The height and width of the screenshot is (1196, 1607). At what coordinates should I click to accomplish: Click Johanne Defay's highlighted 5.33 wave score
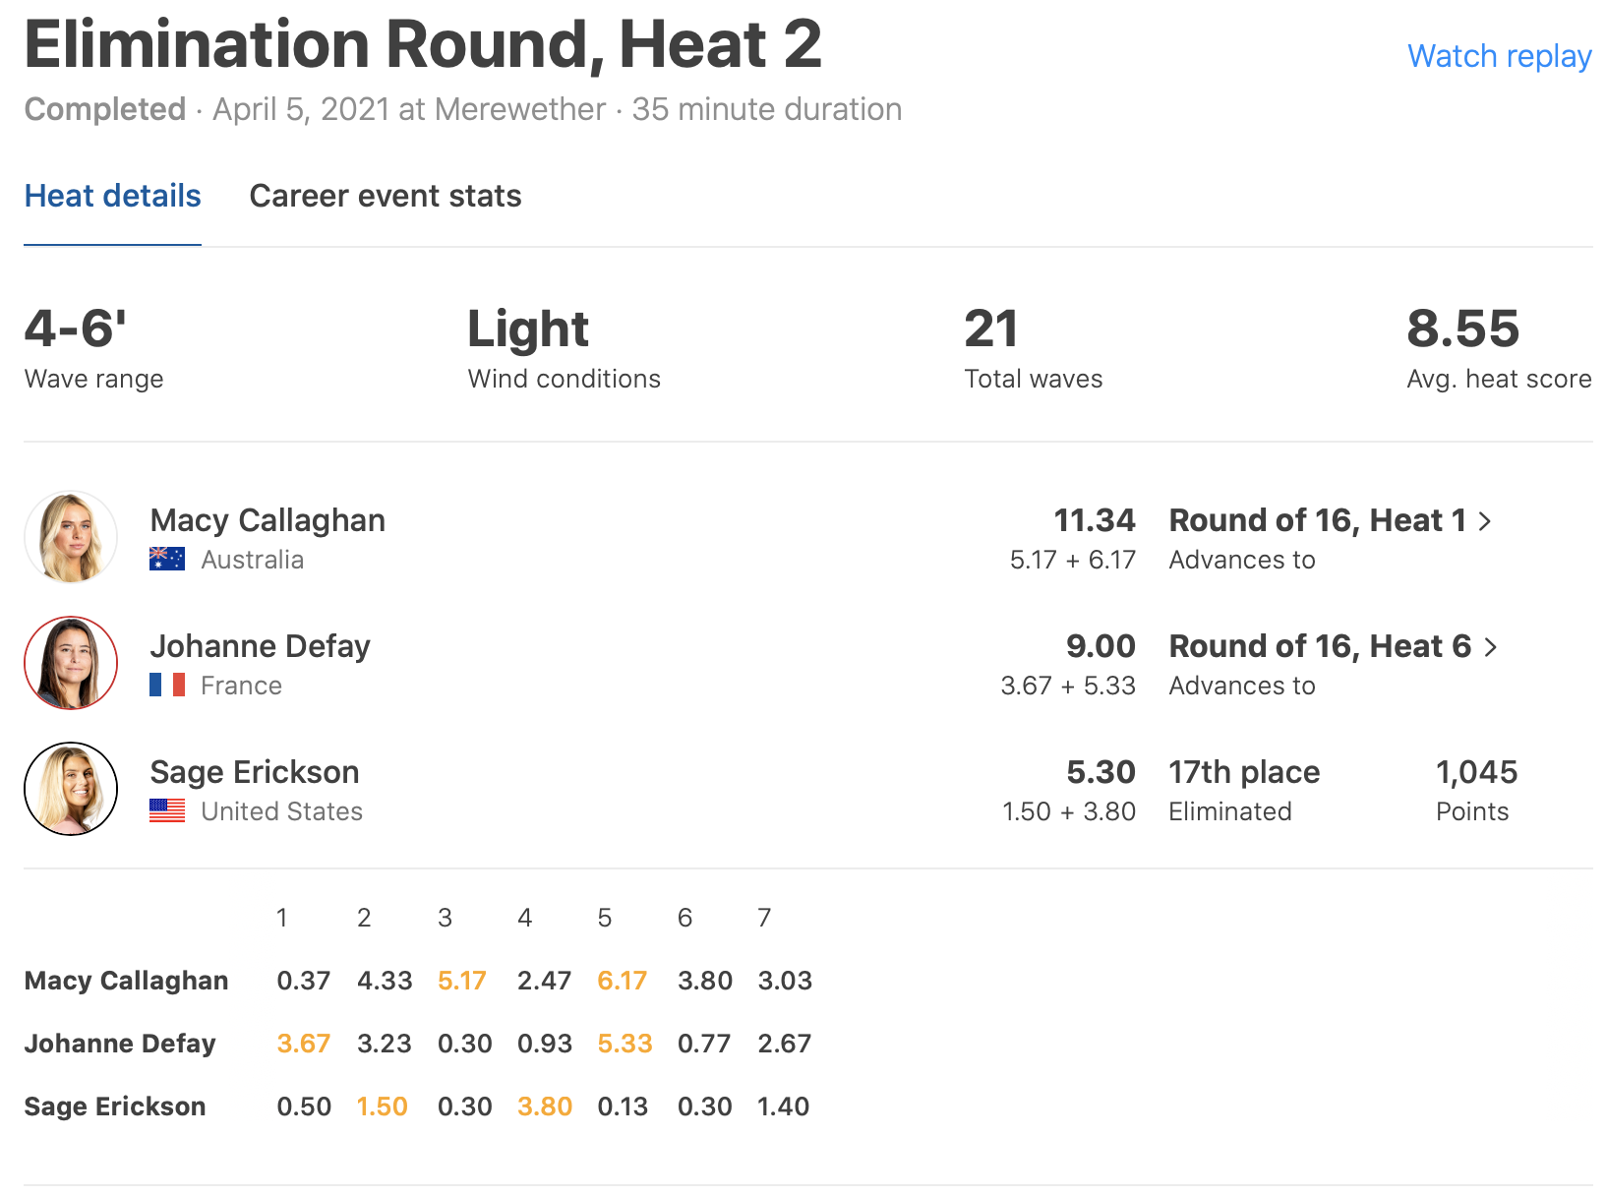click(x=625, y=1044)
